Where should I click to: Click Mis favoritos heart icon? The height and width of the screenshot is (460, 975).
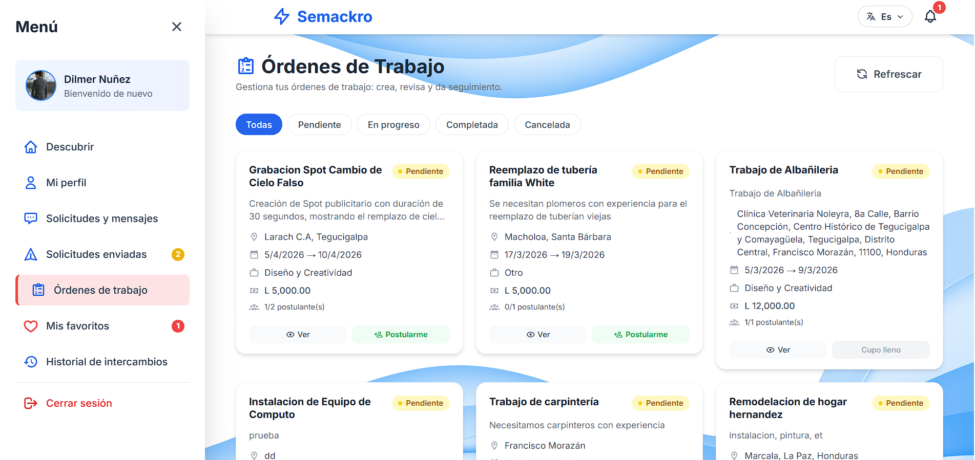[x=31, y=326]
